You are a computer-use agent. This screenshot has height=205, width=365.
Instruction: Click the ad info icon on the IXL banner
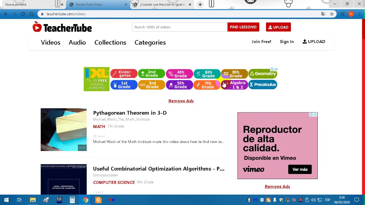click(x=272, y=69)
